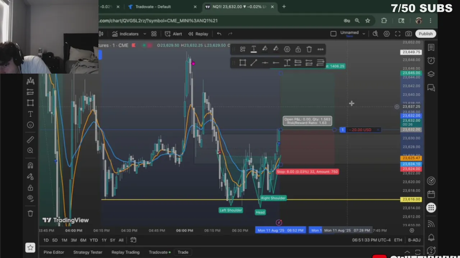The height and width of the screenshot is (258, 460).
Task: Close the -20.00 USD order line
Action: (x=377, y=130)
